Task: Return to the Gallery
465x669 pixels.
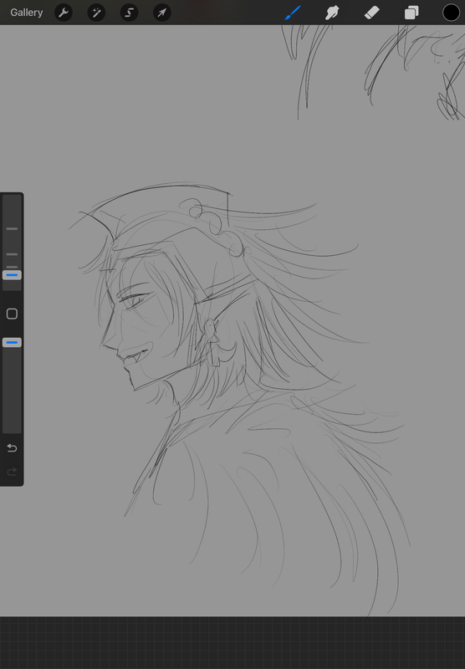Action: 27,13
